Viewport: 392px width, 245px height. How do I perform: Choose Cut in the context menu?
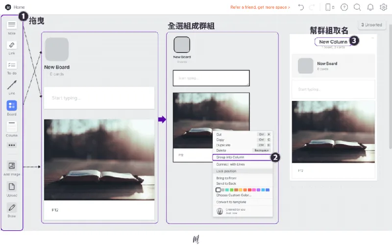click(x=243, y=134)
